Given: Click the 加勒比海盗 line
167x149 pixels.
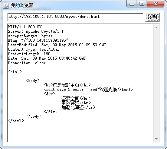Looking at the screenshot, I should point(78,107).
